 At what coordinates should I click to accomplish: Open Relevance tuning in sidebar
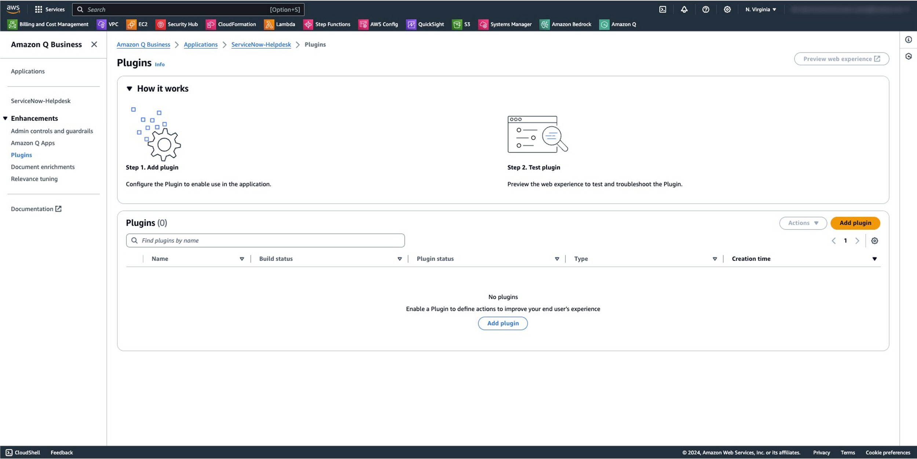point(34,179)
